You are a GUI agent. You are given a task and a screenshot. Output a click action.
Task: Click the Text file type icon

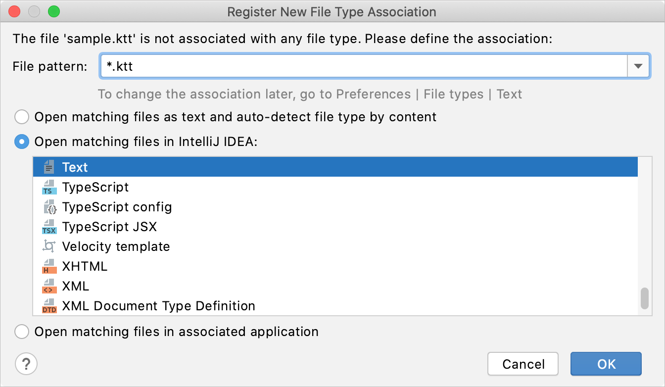pos(49,167)
